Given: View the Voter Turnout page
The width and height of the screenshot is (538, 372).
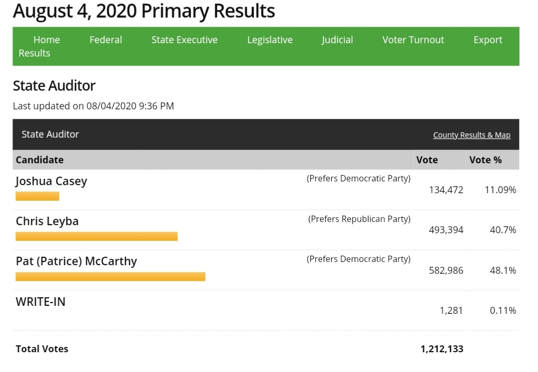Looking at the screenshot, I should click(x=413, y=40).
